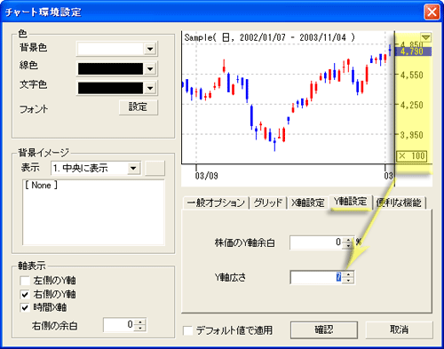444x349 pixels.
Task: Decrease 右側の余白 with the down arrow
Action: tap(140, 328)
